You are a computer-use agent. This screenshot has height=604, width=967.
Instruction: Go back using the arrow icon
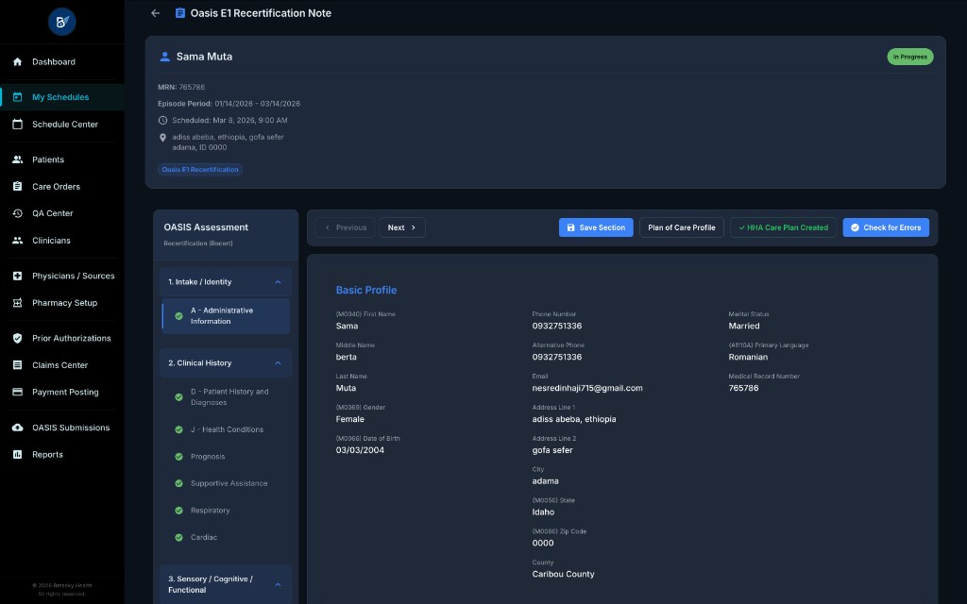tap(156, 13)
